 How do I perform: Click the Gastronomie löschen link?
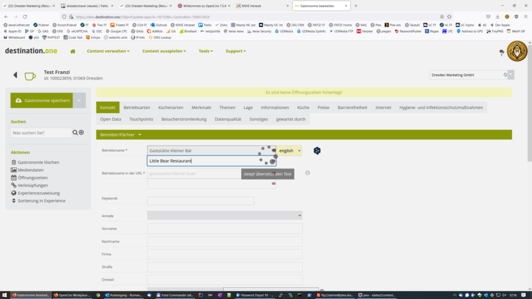38,162
